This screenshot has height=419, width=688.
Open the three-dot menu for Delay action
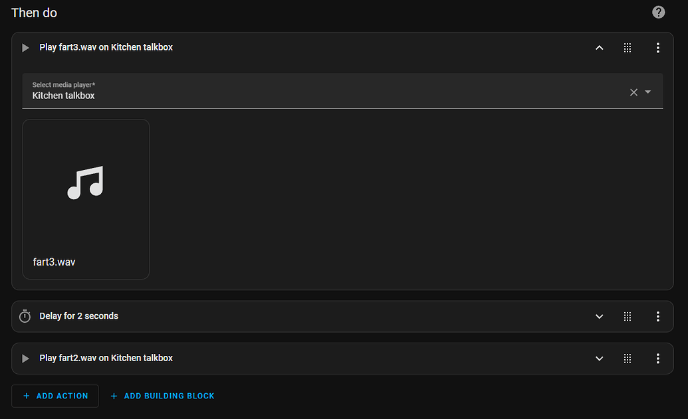click(x=657, y=317)
